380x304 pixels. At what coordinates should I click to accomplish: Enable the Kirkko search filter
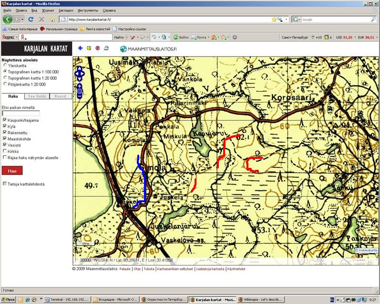tap(5, 151)
